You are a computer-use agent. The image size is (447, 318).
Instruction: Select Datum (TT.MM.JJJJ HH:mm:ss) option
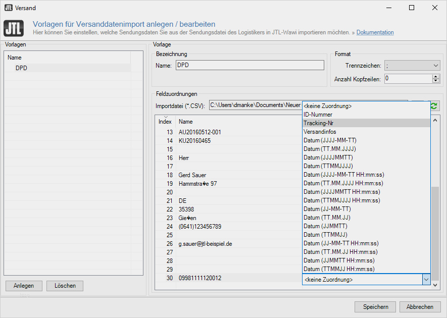366,183
